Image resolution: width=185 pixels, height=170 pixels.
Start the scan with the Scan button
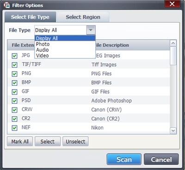[124, 159]
